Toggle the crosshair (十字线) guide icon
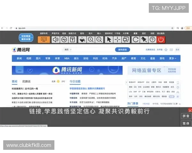192x153 pixels. point(117,40)
